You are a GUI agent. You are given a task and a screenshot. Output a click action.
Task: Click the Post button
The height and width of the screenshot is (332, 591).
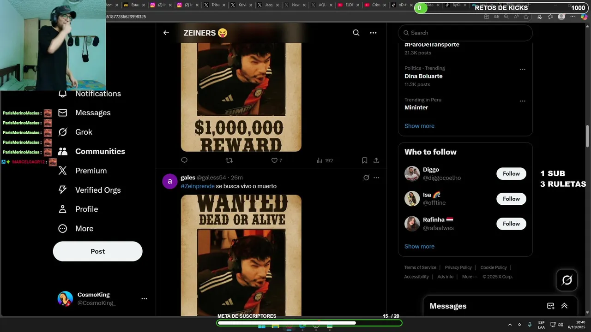tap(98, 251)
